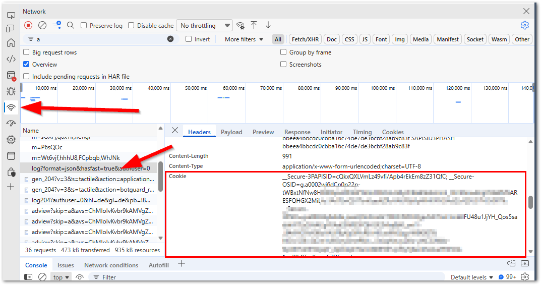Open the Timing tab

pyautogui.click(x=363, y=132)
